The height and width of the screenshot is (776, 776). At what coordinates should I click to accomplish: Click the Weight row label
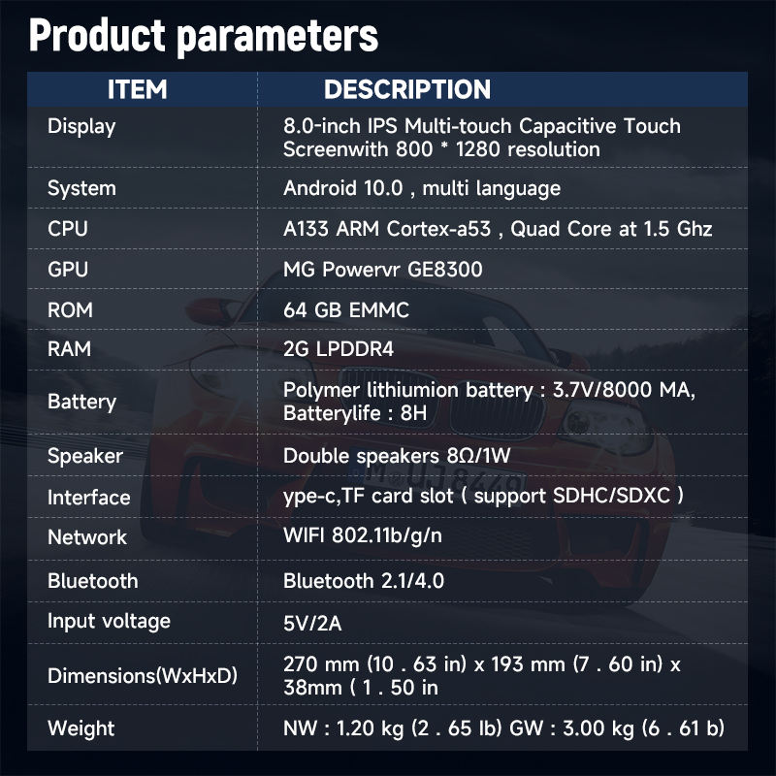81,728
